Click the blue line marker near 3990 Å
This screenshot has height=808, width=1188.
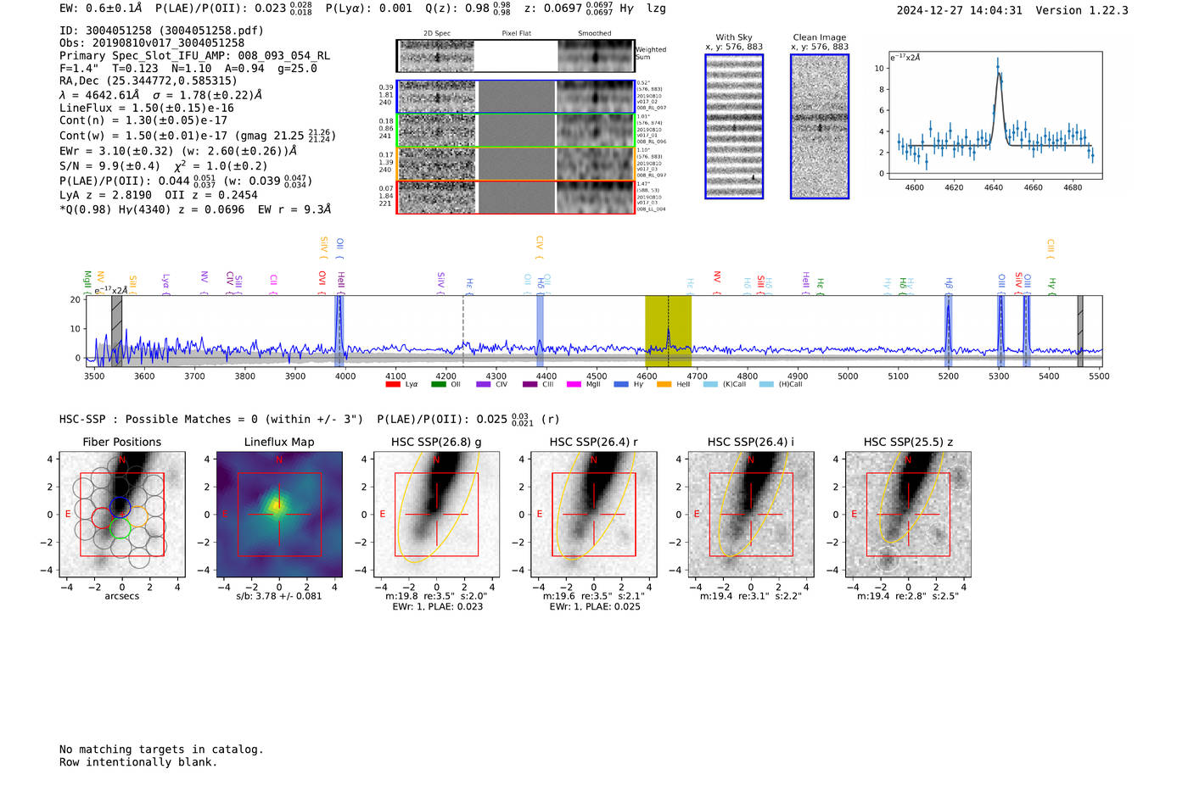[x=339, y=331]
